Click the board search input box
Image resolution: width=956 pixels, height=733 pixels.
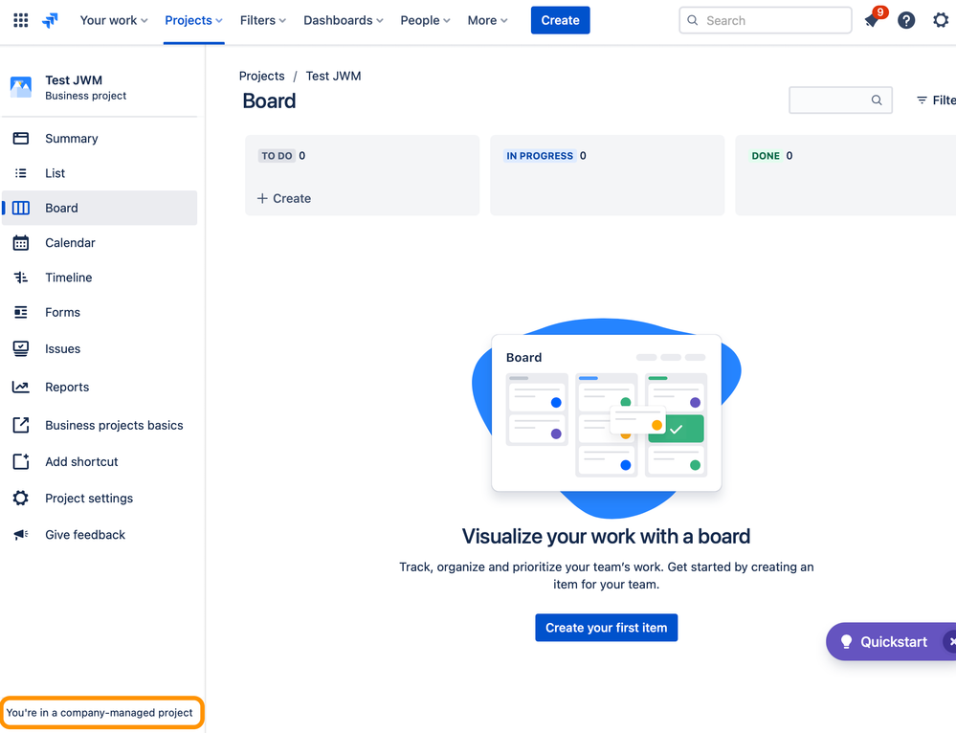pos(840,100)
